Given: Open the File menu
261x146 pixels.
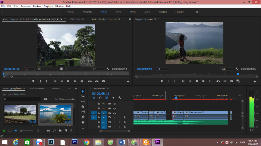Looking at the screenshot, I should [x=3, y=6].
